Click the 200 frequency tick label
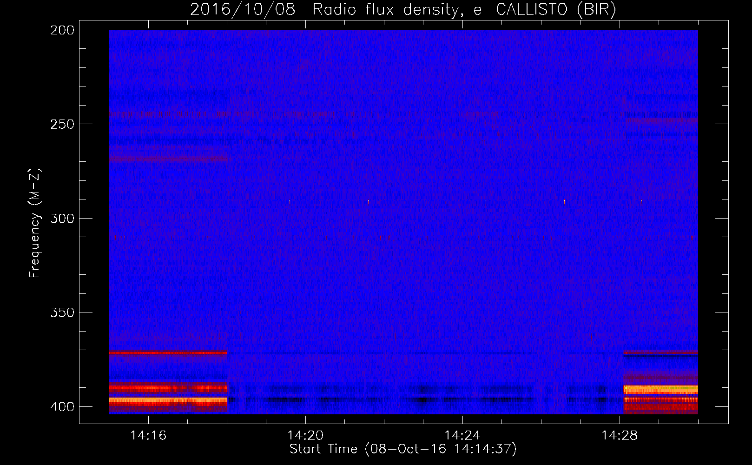752x465 pixels. [62, 30]
